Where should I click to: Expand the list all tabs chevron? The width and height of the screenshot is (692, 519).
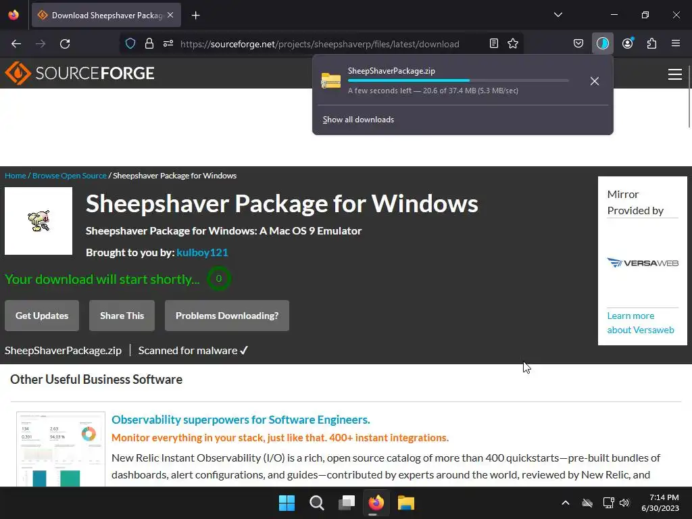pos(558,15)
